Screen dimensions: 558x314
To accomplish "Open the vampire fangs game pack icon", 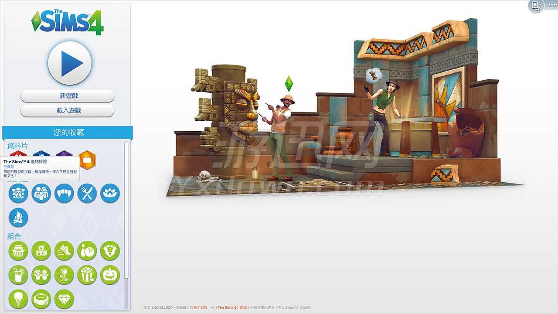I will click(64, 193).
